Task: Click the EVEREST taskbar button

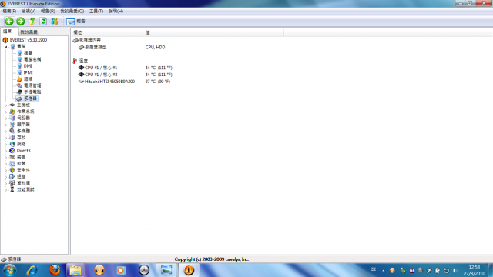Action: pos(189,270)
